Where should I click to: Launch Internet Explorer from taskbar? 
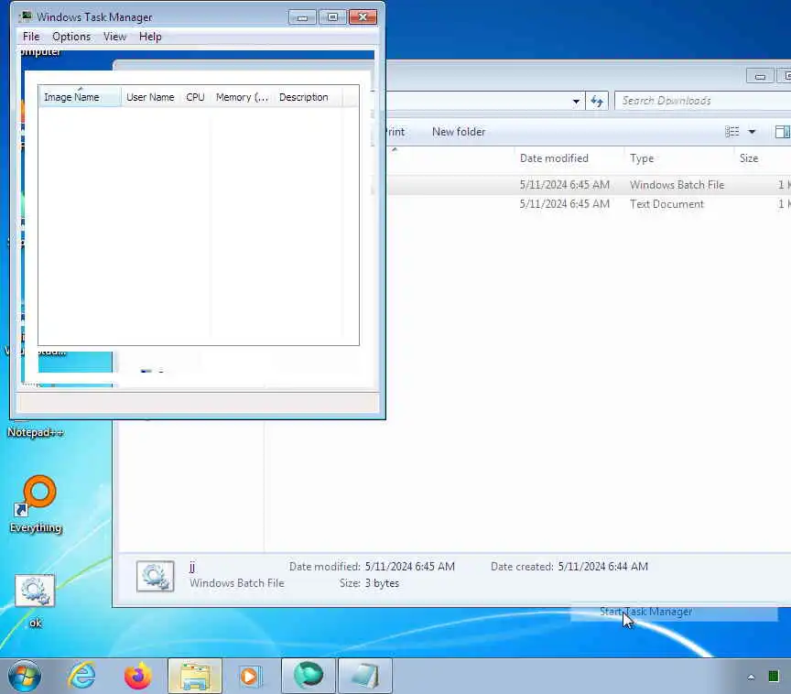click(x=81, y=676)
